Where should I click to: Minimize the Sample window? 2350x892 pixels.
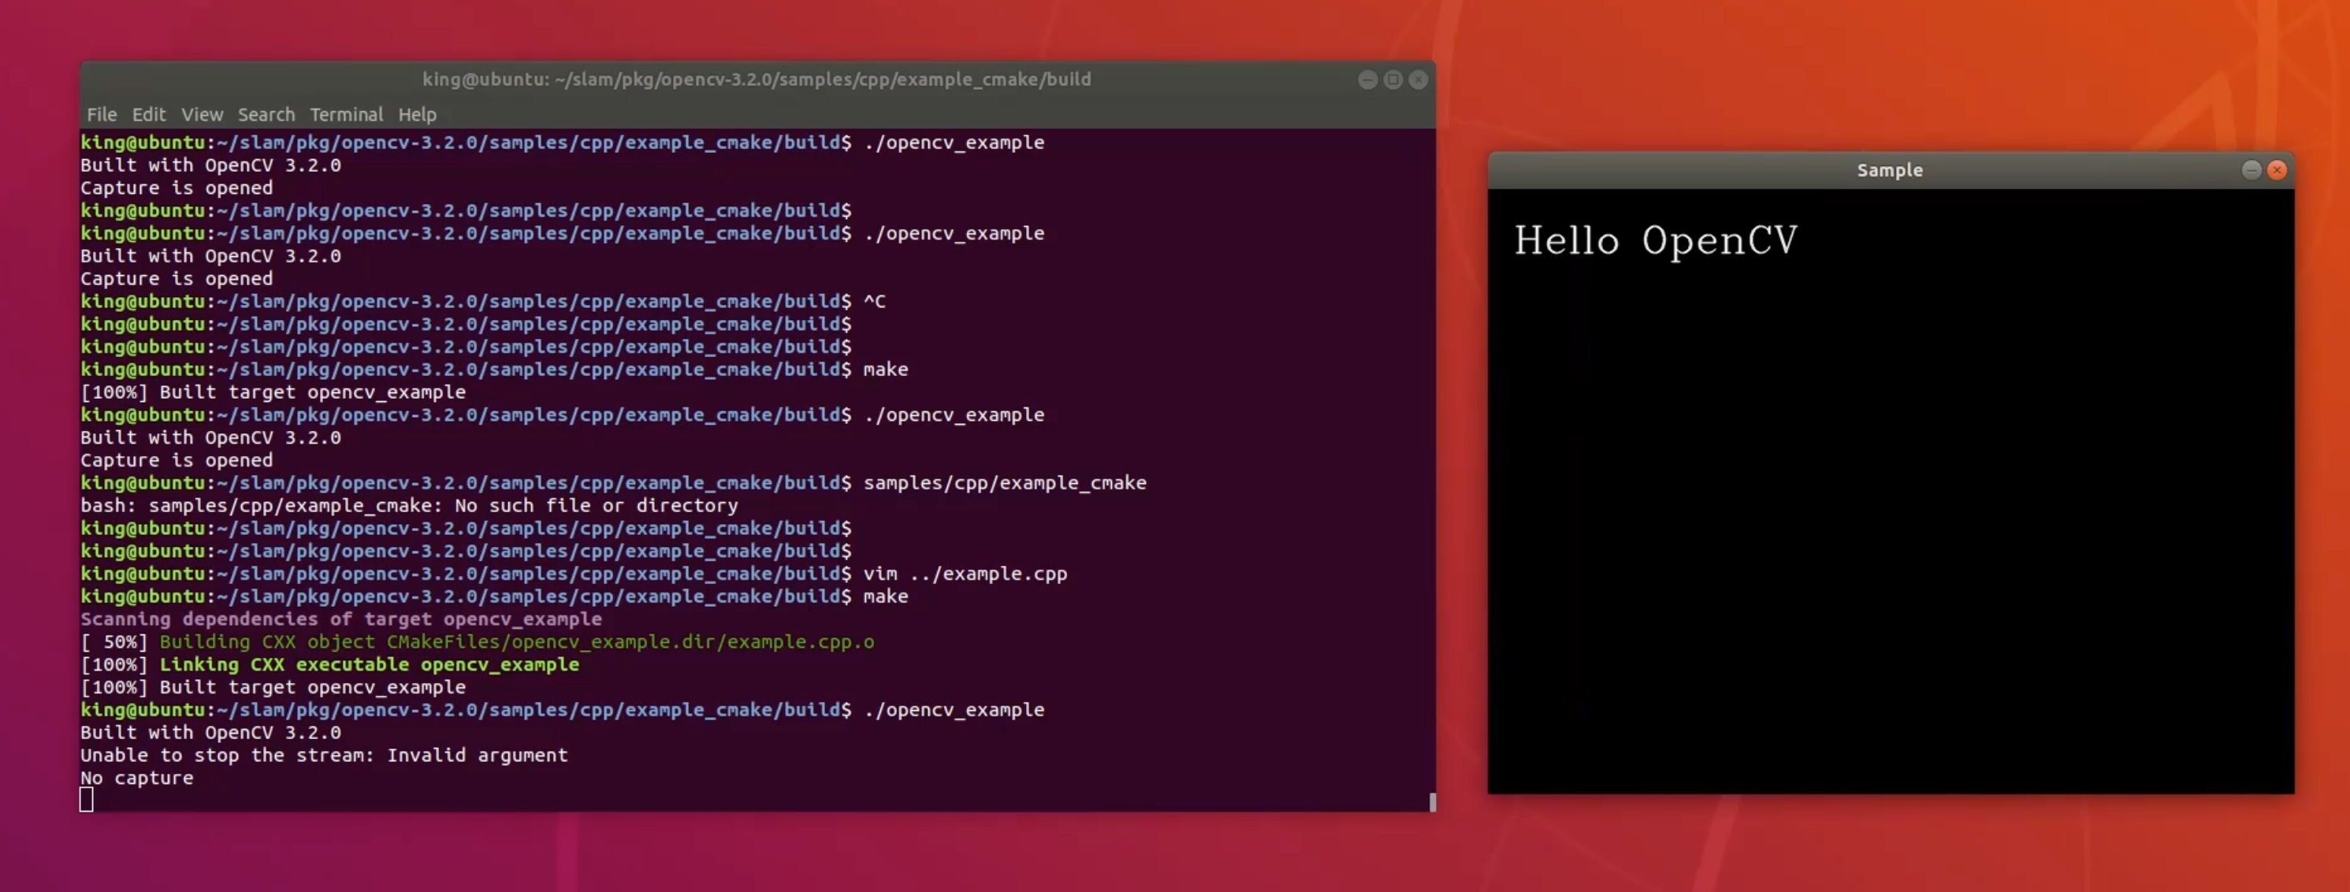pyautogui.click(x=2250, y=169)
